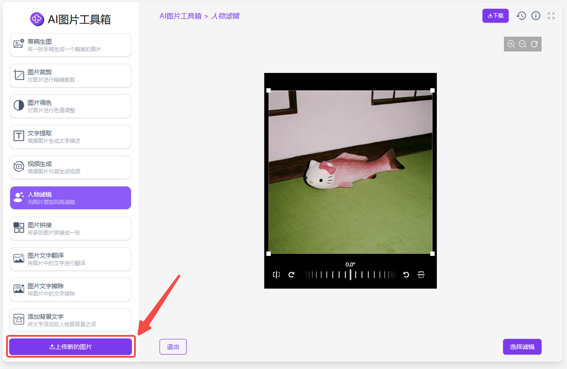
Task: Click the 视频生成 play icon
Action: [19, 166]
